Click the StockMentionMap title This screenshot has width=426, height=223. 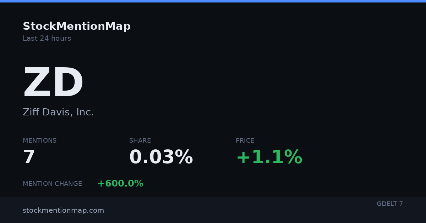(77, 27)
